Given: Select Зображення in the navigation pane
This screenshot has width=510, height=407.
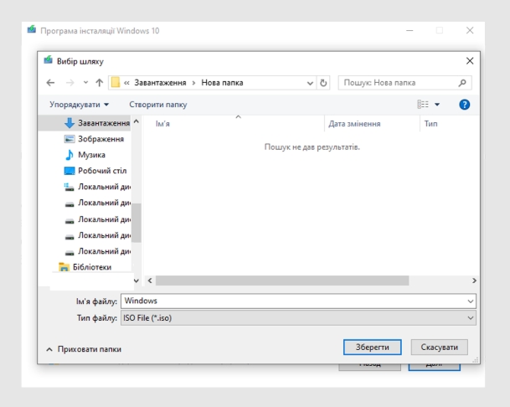Looking at the screenshot, I should (94, 139).
